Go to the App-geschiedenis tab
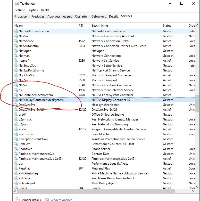201x201 pixels. pos(60,17)
